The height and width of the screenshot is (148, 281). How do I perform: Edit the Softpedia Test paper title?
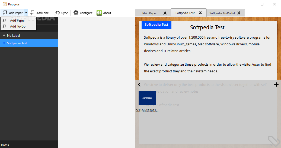pyautogui.click(x=207, y=27)
